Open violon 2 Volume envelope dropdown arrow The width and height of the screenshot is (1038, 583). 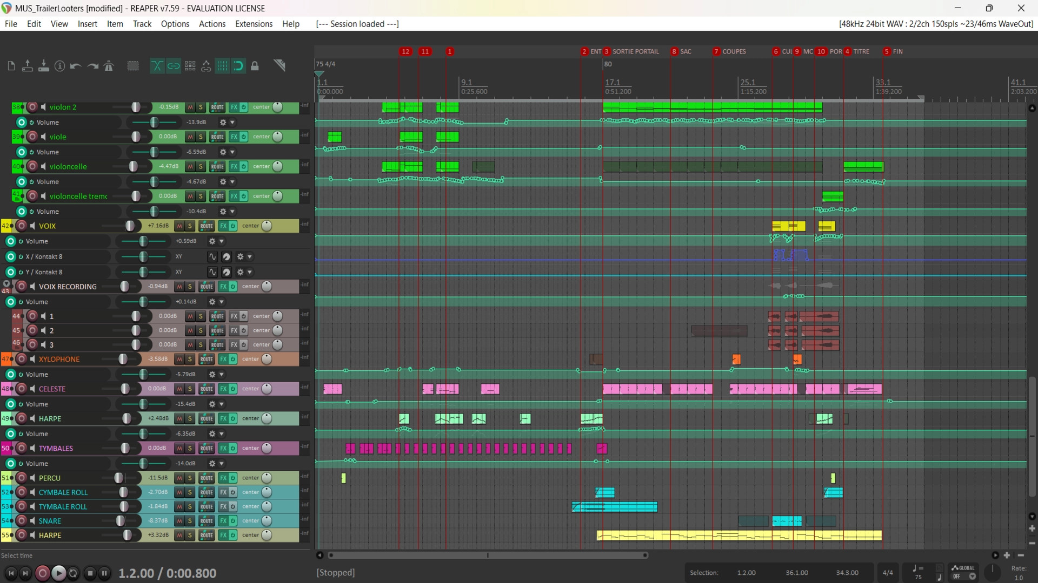pos(232,123)
